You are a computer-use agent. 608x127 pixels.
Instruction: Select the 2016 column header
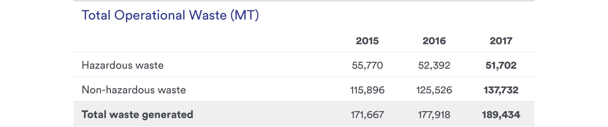click(x=434, y=41)
